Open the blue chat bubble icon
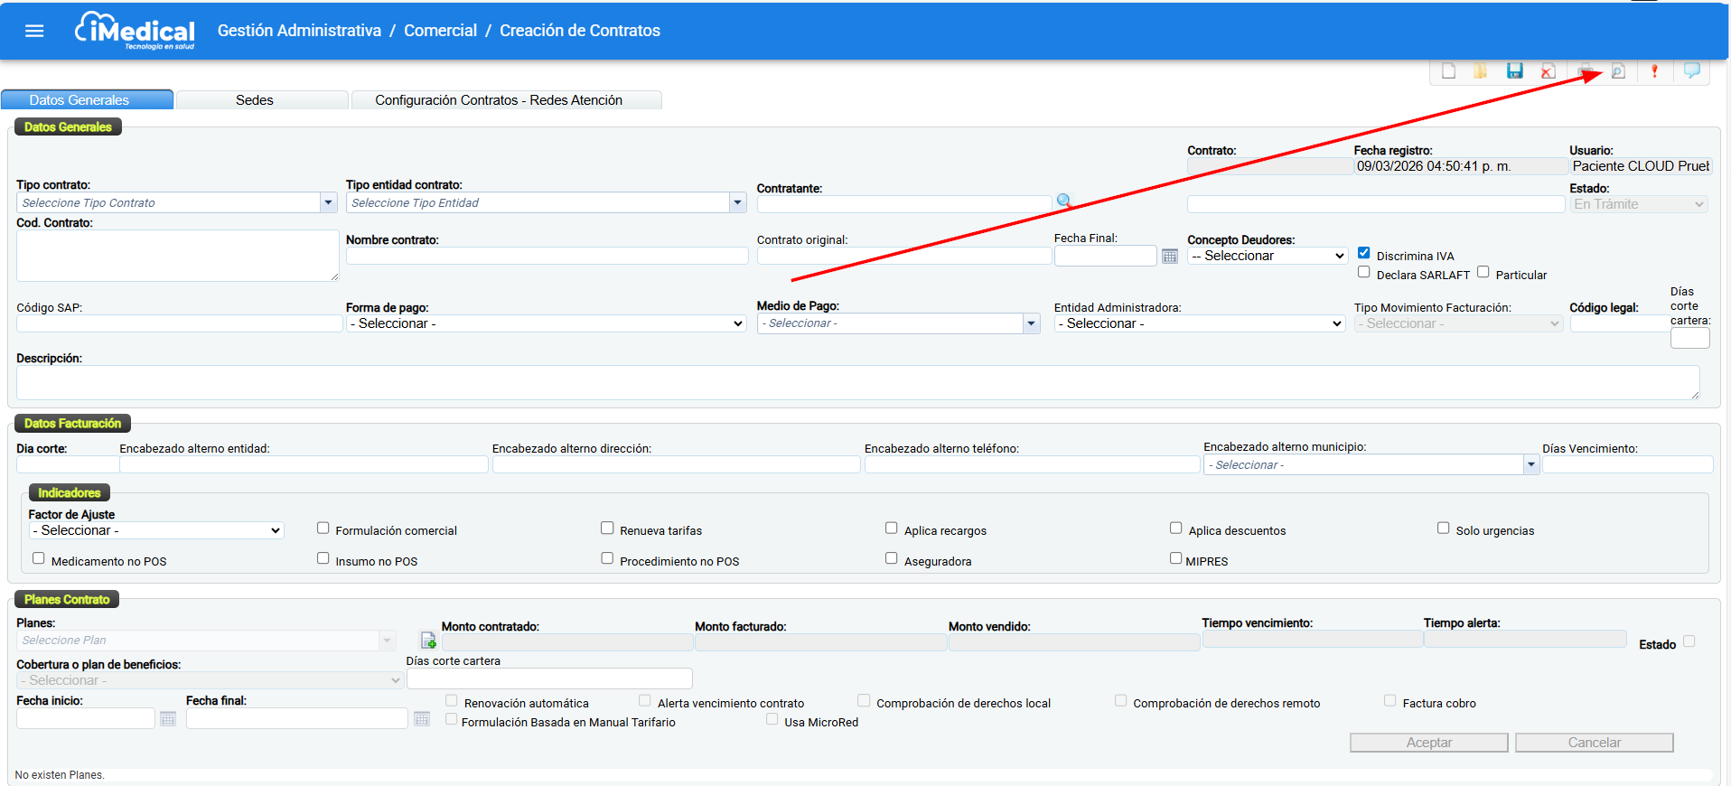 1691,70
